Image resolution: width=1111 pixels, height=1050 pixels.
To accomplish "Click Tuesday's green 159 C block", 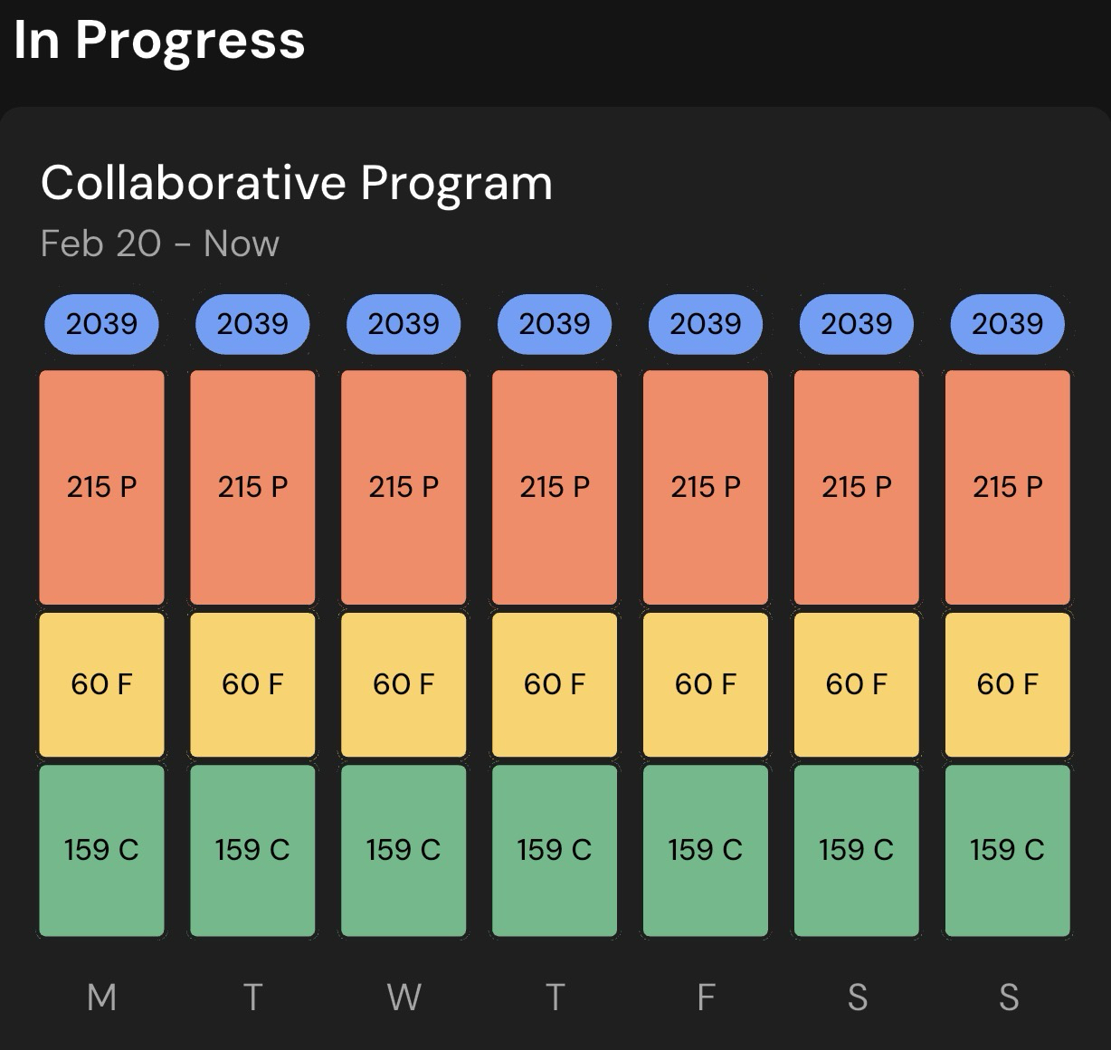I will click(252, 850).
